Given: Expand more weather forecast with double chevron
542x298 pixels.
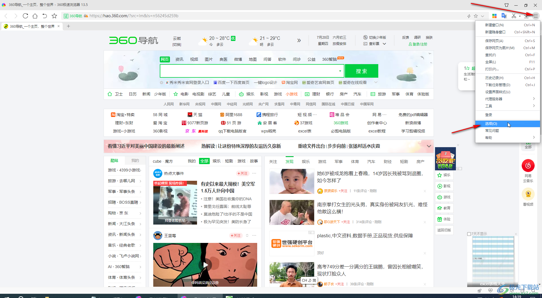Looking at the screenshot, I should [x=299, y=40].
